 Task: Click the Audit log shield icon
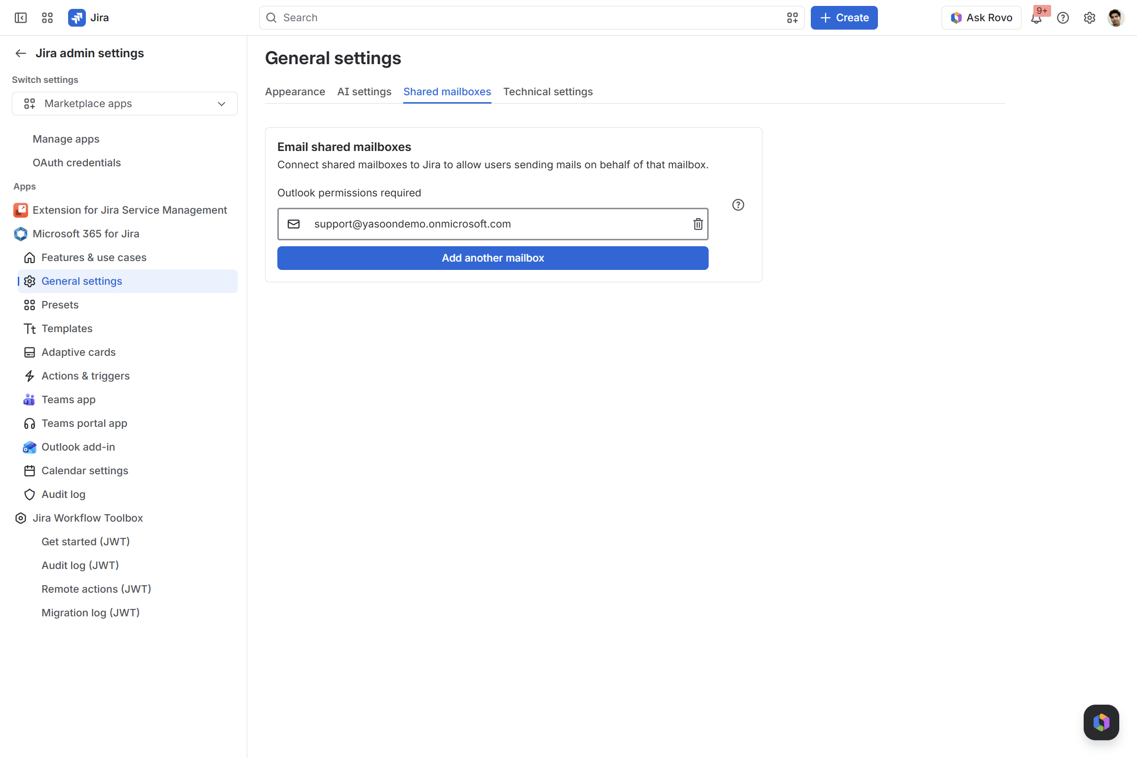click(30, 494)
